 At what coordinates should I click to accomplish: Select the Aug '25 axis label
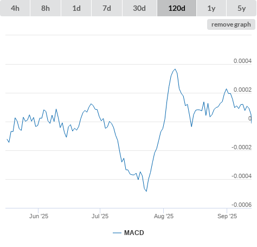[x=164, y=216]
